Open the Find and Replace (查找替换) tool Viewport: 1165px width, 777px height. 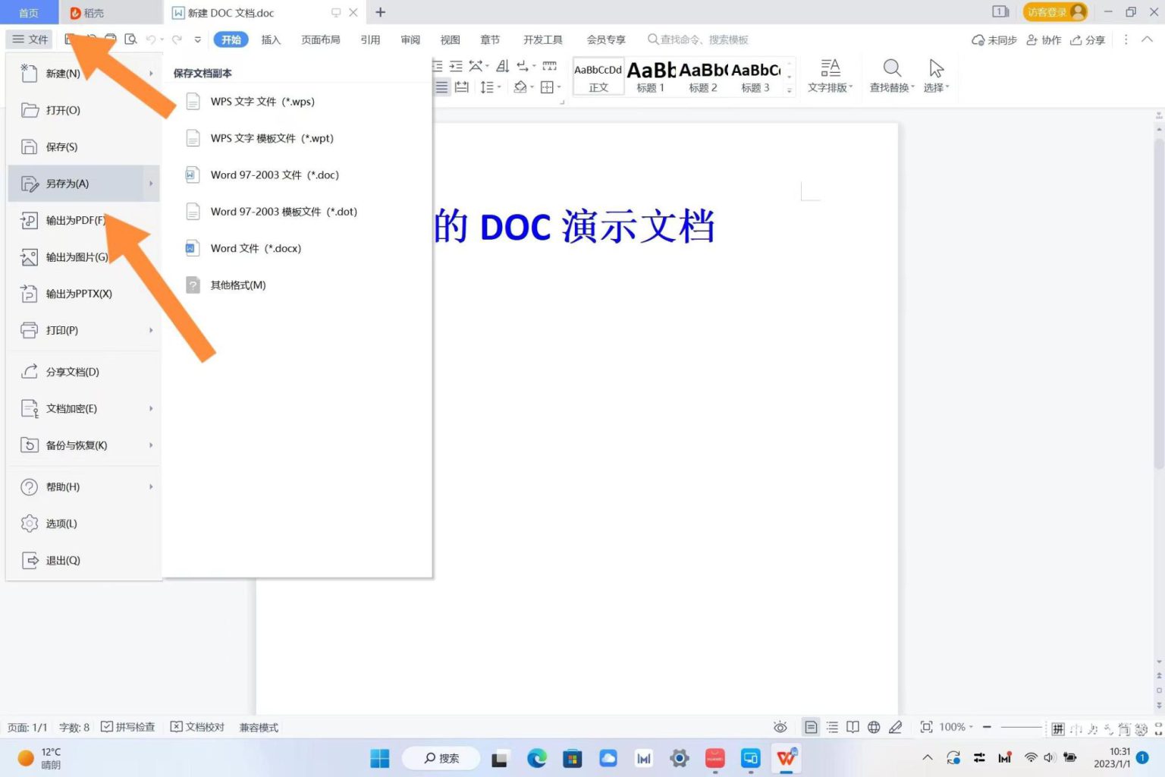(890, 76)
